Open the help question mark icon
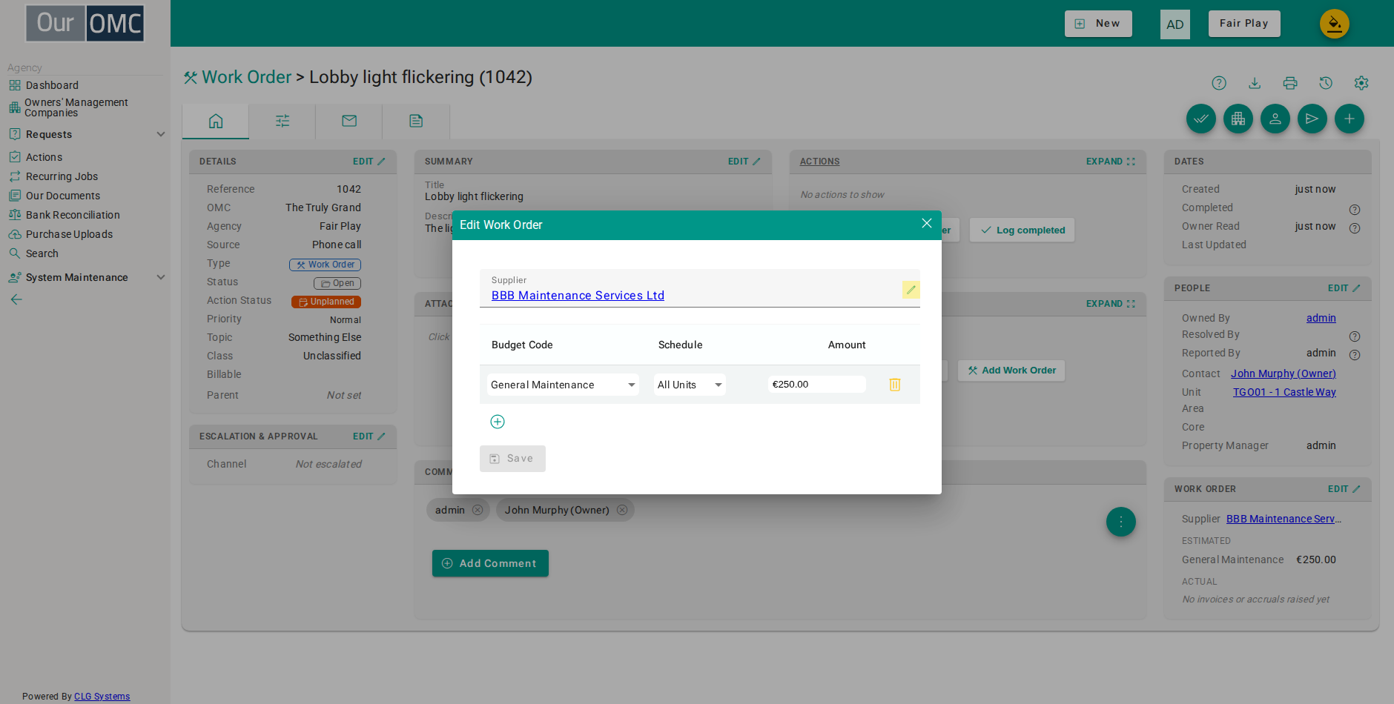The image size is (1394, 704). 1219,83
